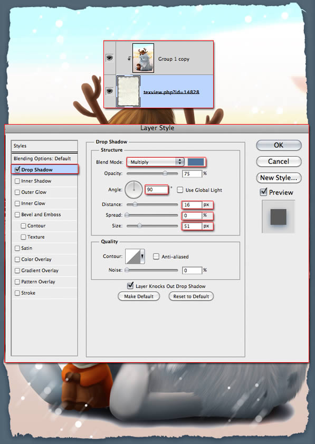Click the Distance value input field
Image resolution: width=315 pixels, height=444 pixels.
[192, 204]
